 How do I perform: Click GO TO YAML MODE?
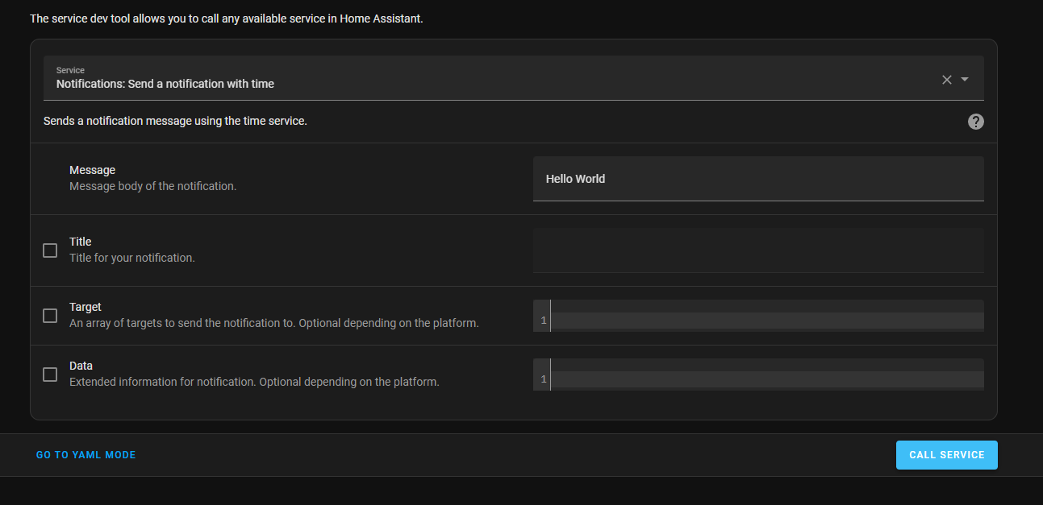click(86, 454)
